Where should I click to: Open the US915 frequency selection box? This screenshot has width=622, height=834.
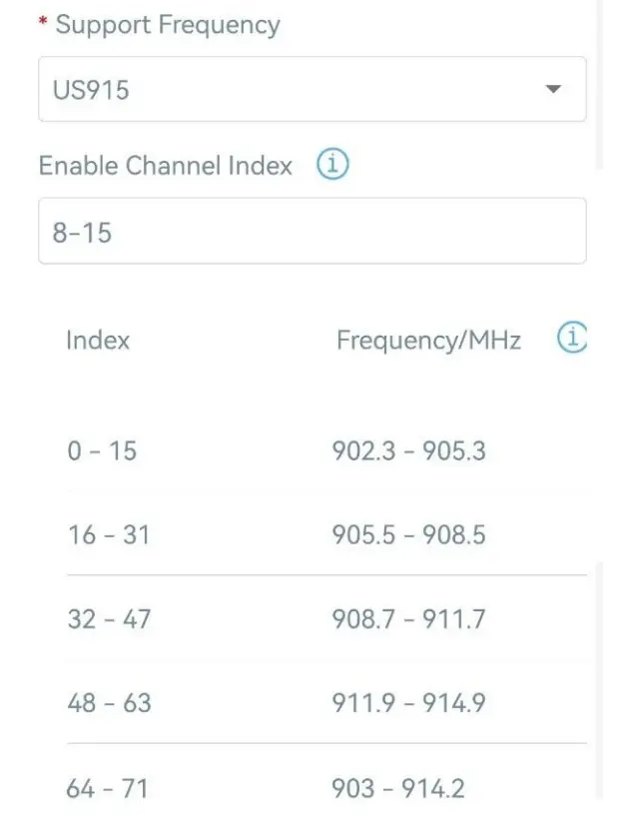300,90
